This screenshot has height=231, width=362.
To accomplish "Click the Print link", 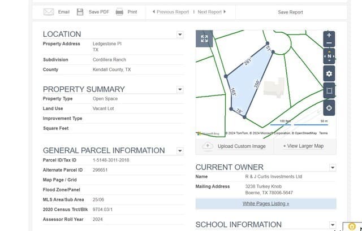I will [x=132, y=12].
